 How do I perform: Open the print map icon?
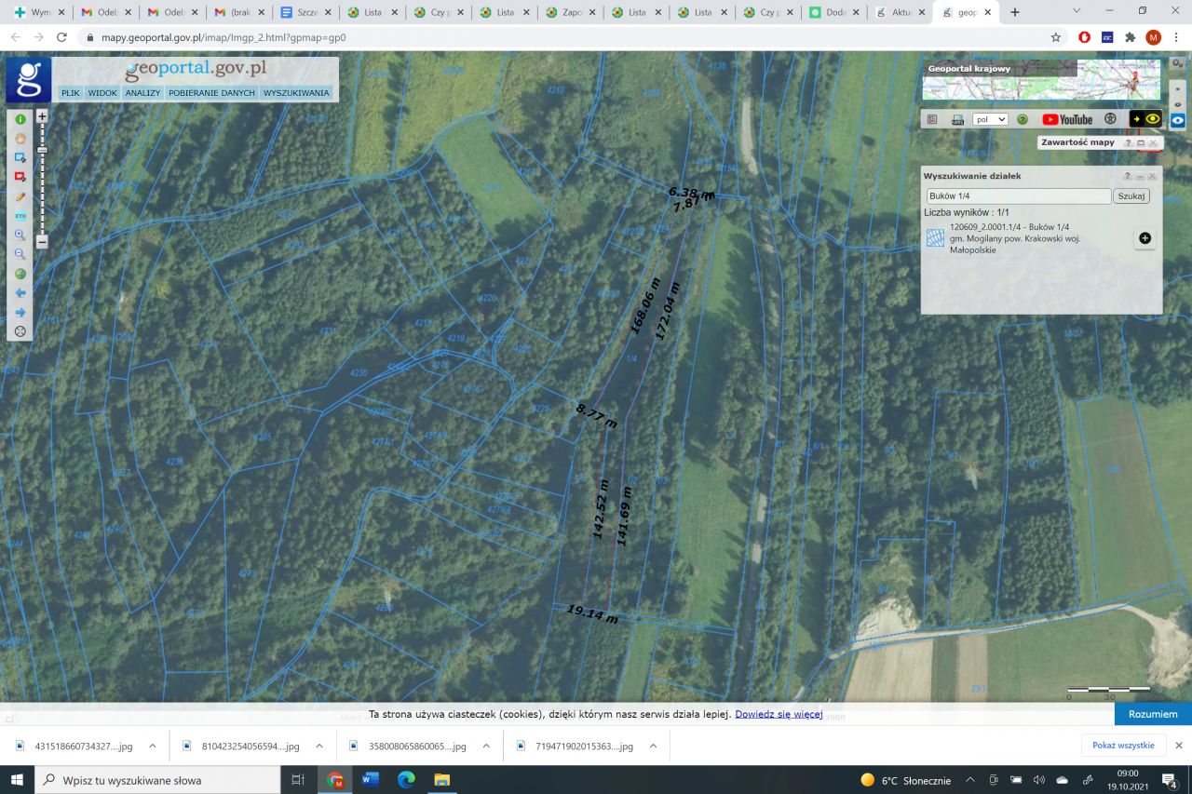[957, 119]
